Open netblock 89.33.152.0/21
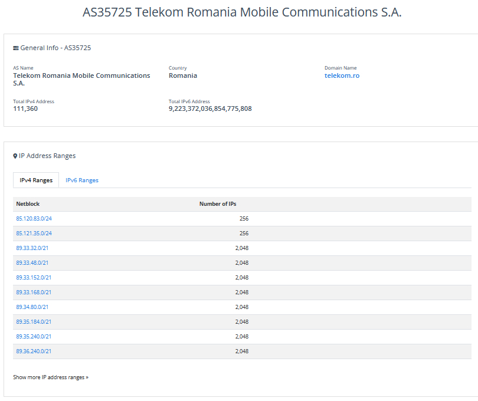Screen dimensions: 478x401 (x=34, y=278)
